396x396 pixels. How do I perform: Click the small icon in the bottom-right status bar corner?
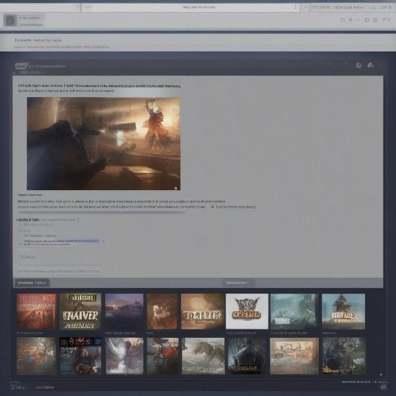point(383,387)
